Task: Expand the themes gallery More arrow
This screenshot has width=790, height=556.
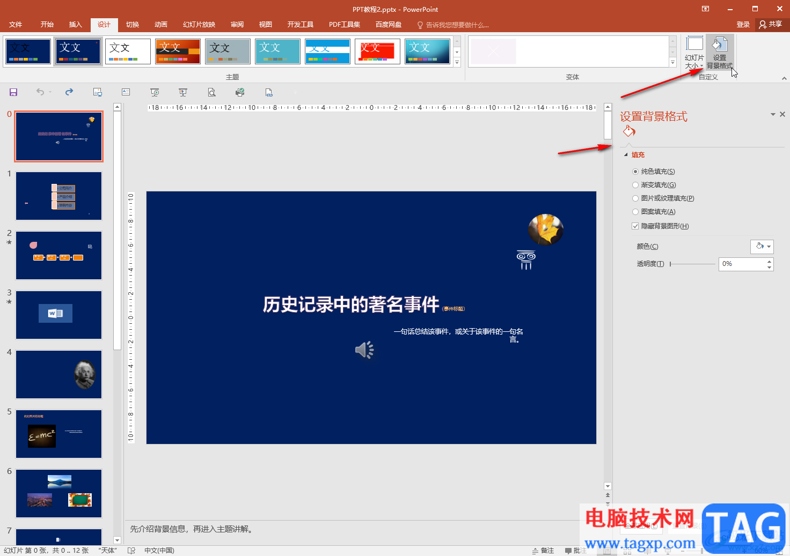Action: 457,63
